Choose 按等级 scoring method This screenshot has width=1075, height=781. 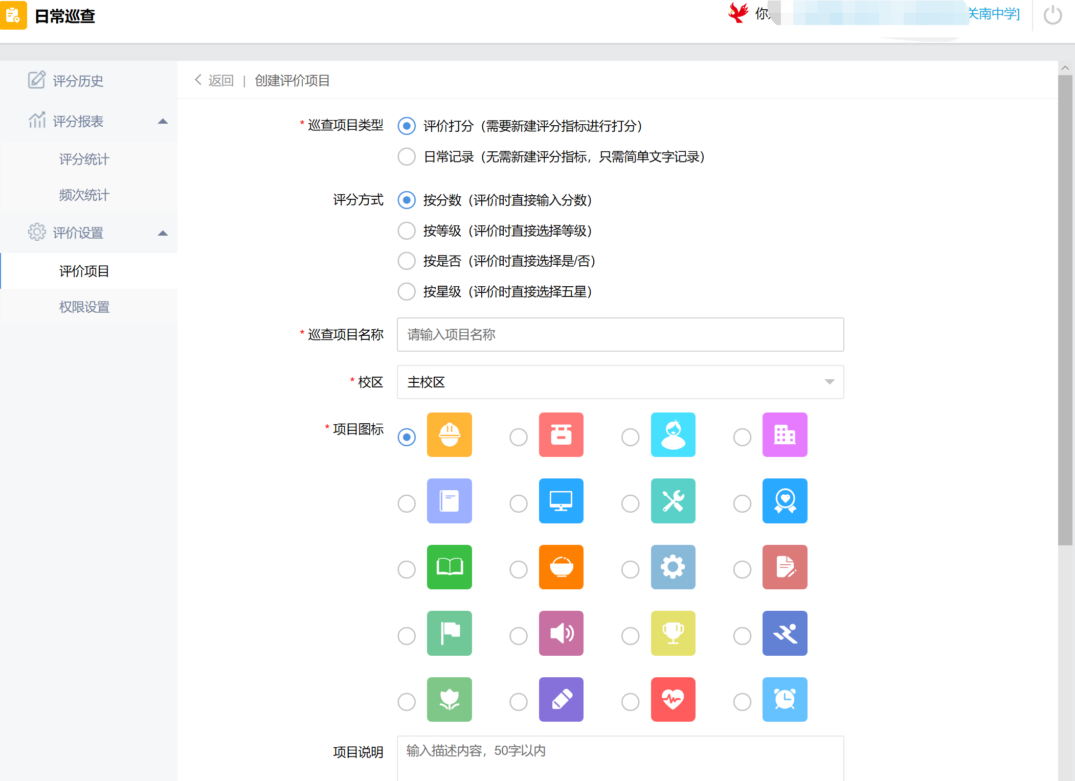coord(407,231)
